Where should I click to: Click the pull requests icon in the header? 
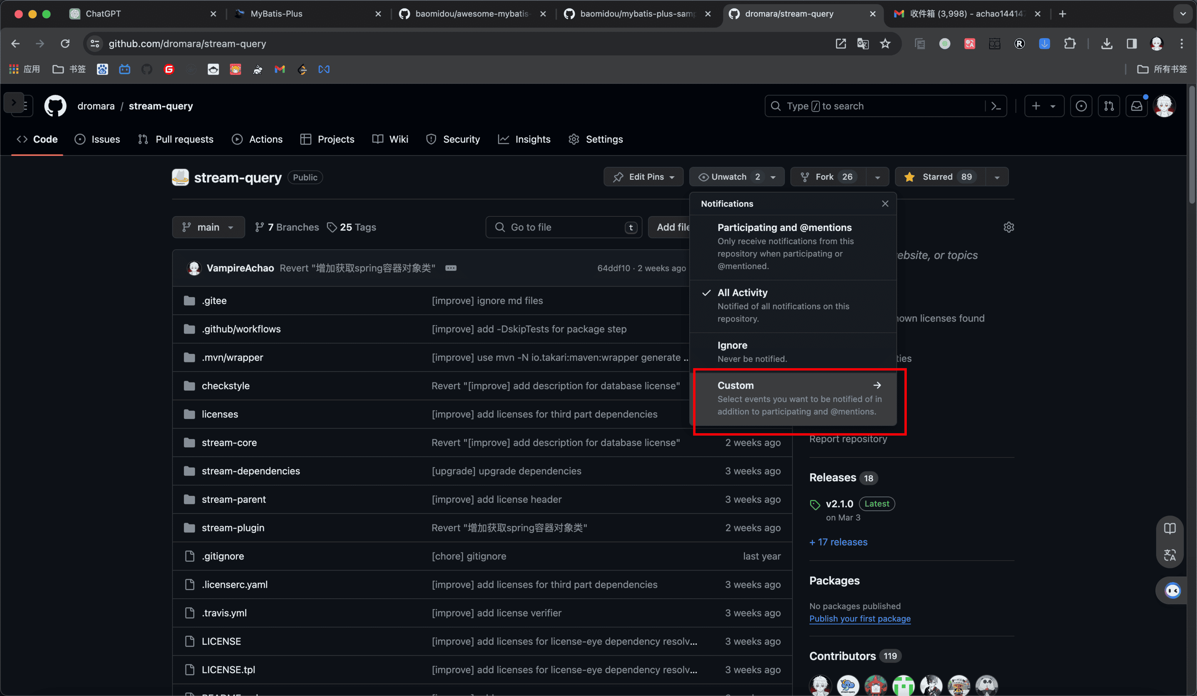click(1108, 106)
